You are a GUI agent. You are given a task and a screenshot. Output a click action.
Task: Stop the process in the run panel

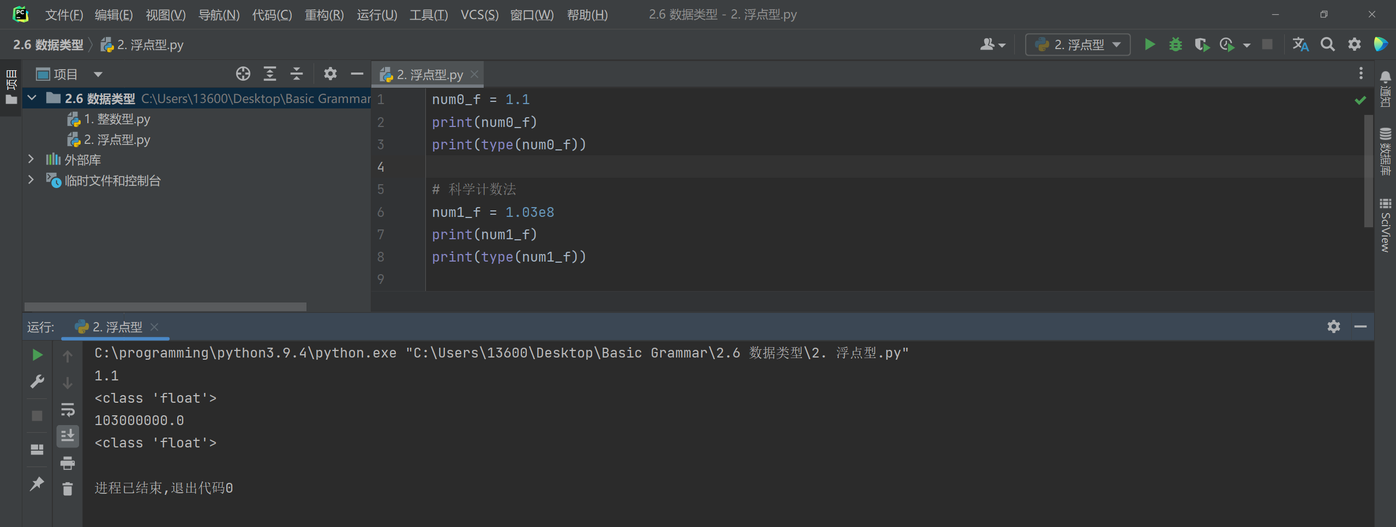(37, 416)
